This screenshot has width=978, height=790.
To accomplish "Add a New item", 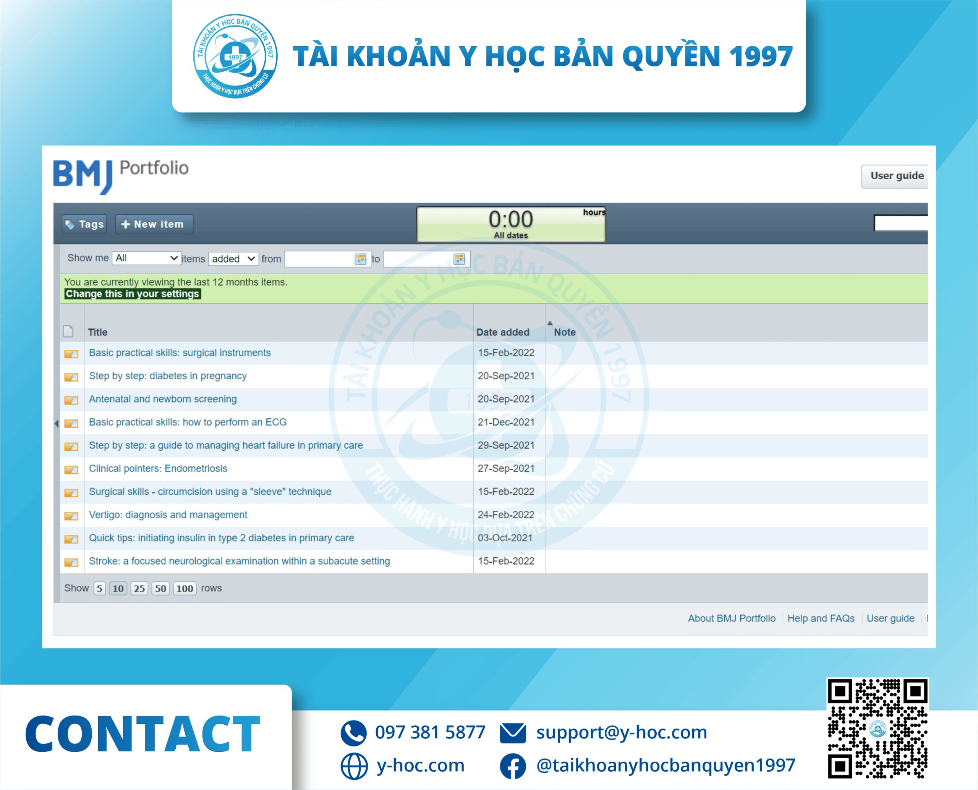I will pos(154,224).
